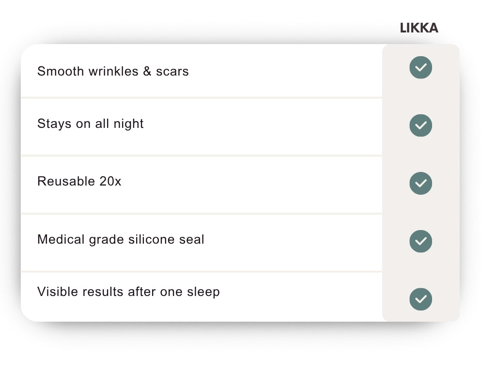
Task: Select the checkmark for Stays on all night
Action: point(421,125)
